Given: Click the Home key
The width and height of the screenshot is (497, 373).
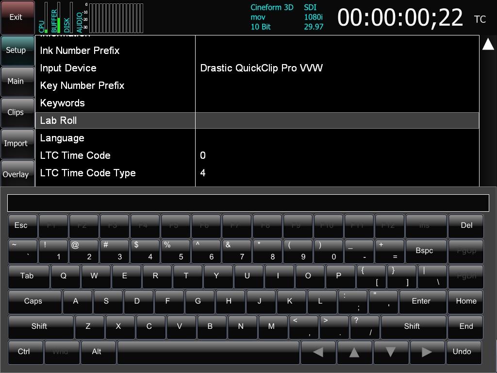Looking at the screenshot, I should (466, 301).
